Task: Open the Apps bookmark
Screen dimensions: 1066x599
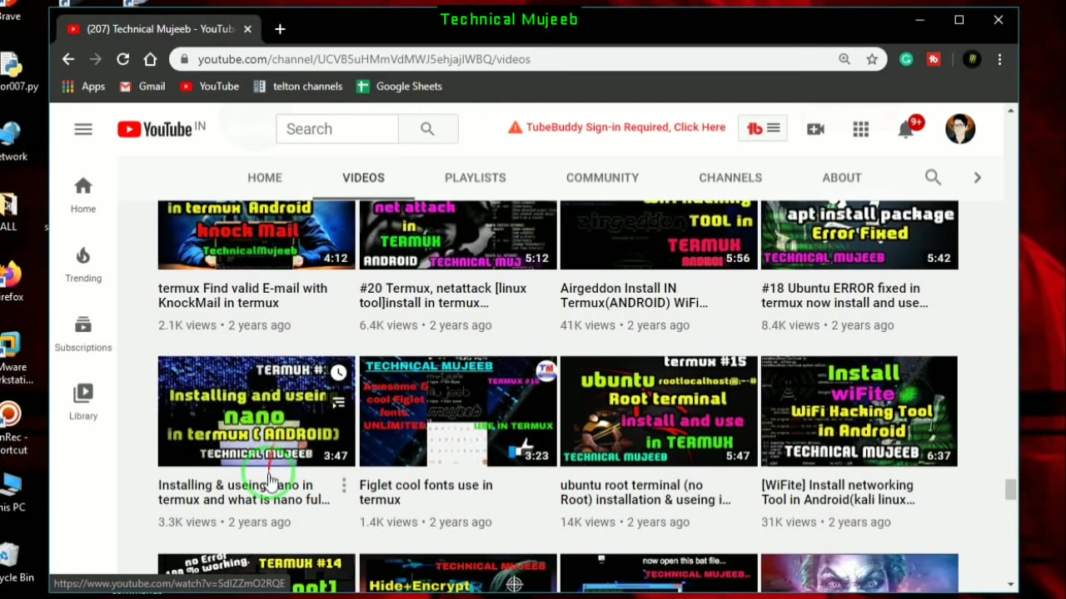Action: pos(83,87)
